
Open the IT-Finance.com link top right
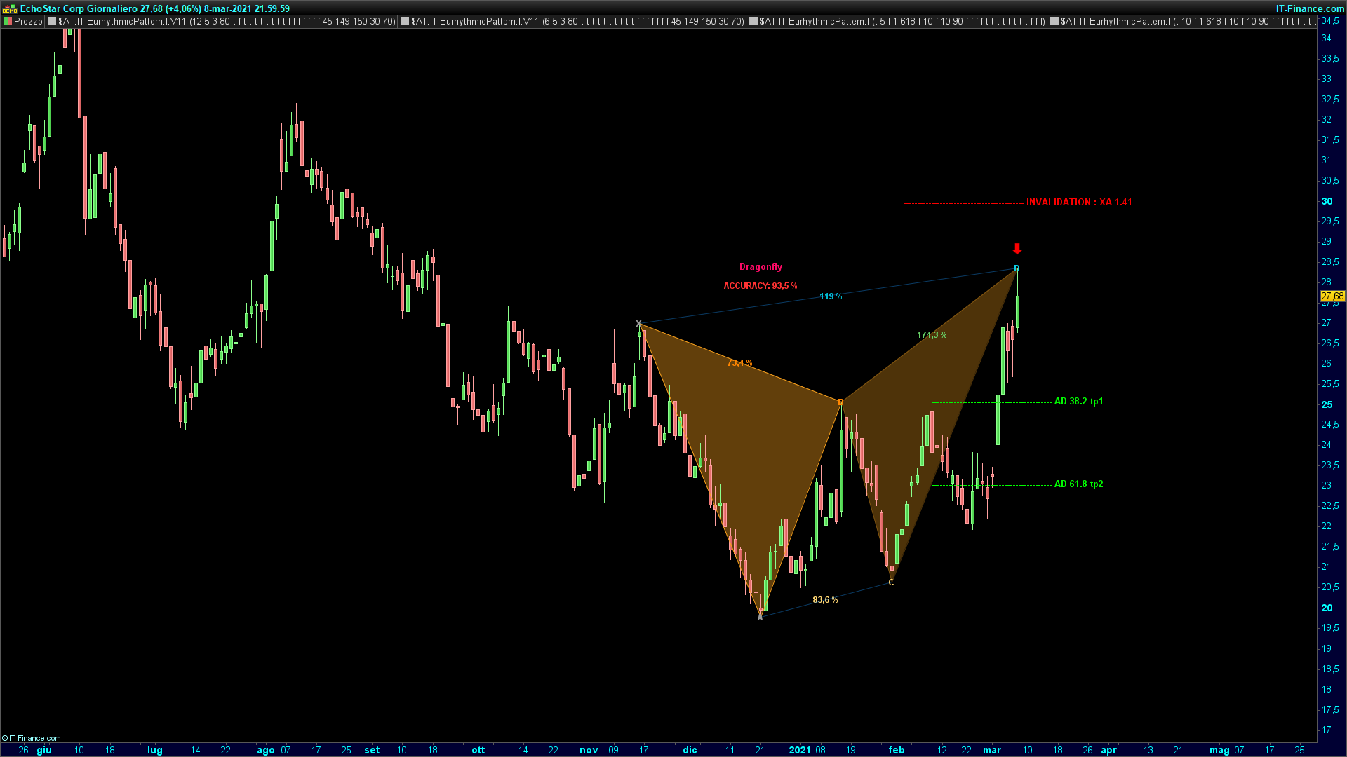coord(1309,8)
